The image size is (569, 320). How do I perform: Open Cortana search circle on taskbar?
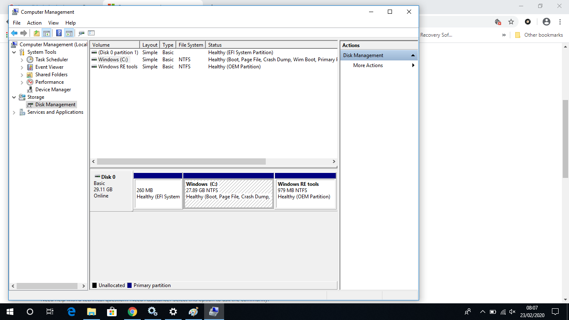pos(30,312)
